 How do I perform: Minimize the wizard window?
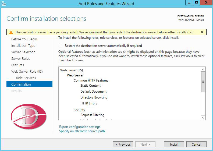(x=189, y=3)
